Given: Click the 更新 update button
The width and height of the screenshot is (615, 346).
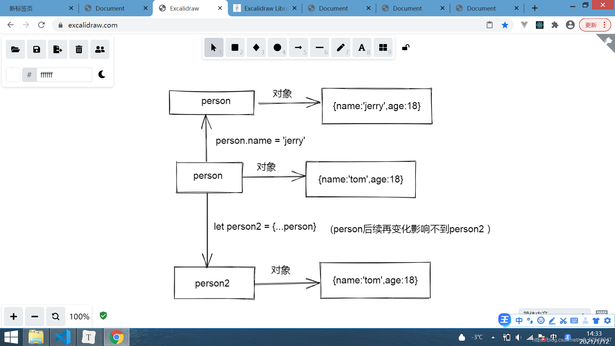Looking at the screenshot, I should (x=591, y=25).
